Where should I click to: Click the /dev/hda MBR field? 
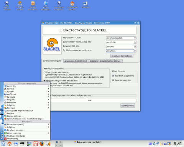120,47
